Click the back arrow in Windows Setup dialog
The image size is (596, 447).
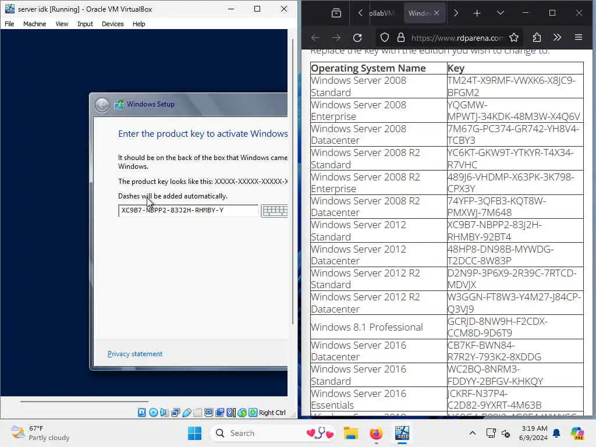point(102,105)
